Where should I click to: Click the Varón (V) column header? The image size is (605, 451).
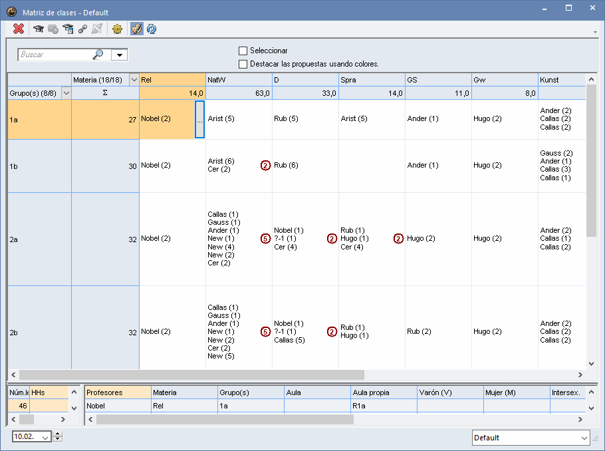pyautogui.click(x=450, y=392)
